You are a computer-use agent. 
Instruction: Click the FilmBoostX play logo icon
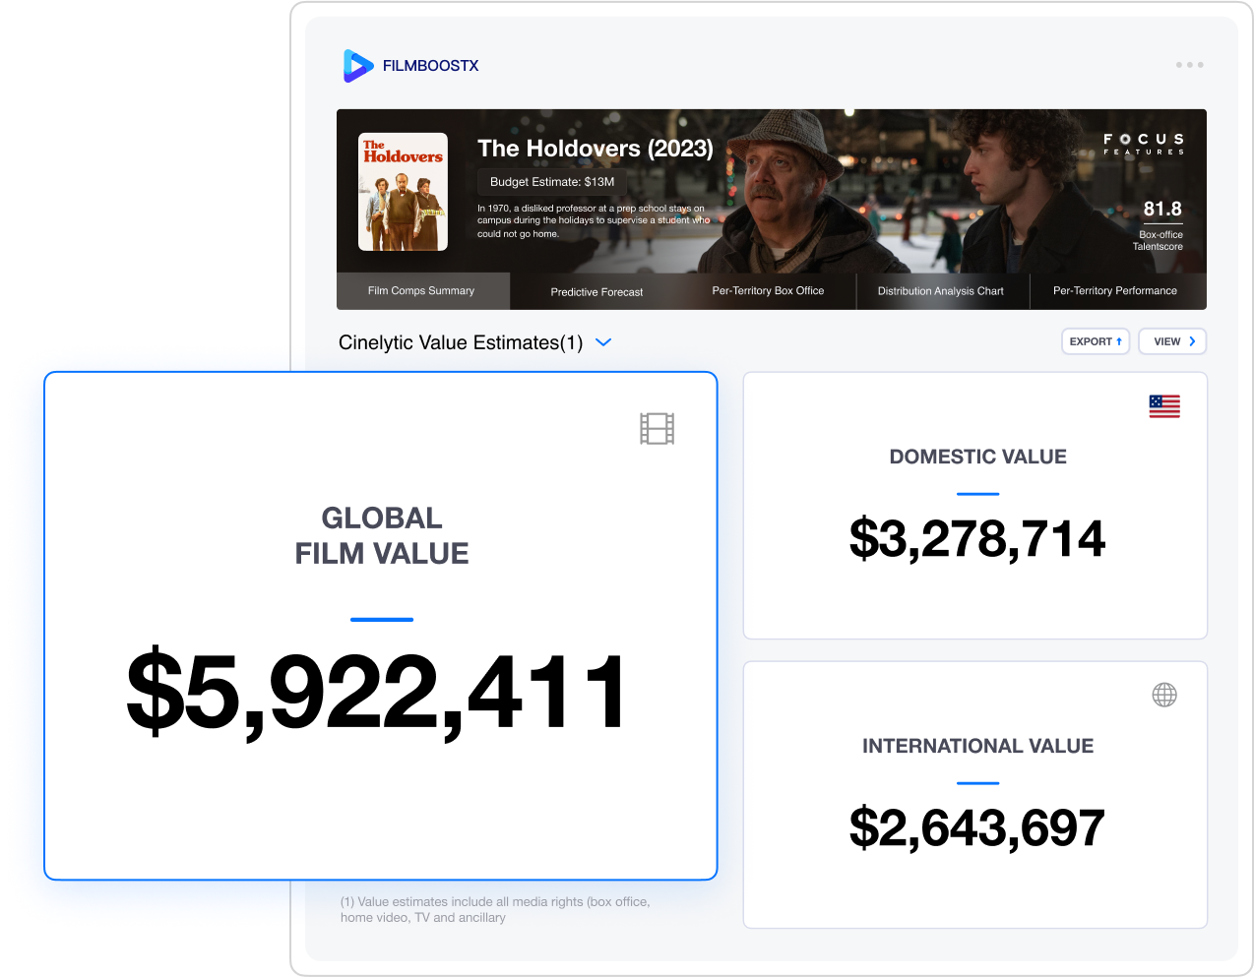click(357, 66)
